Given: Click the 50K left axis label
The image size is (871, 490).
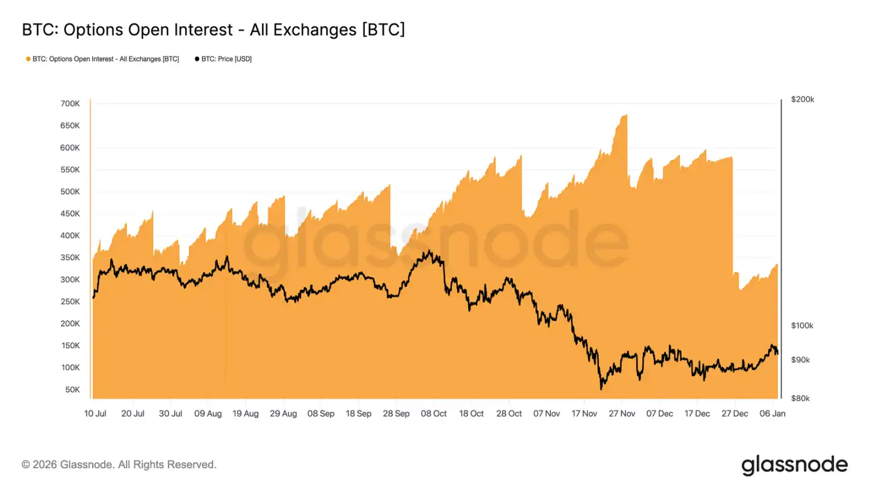Looking at the screenshot, I should click(x=72, y=390).
